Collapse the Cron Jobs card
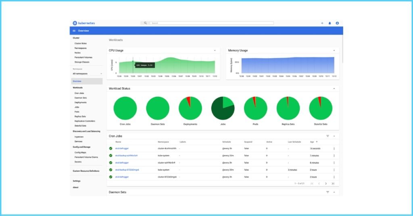The width and height of the screenshot is (413, 216). click(x=334, y=136)
